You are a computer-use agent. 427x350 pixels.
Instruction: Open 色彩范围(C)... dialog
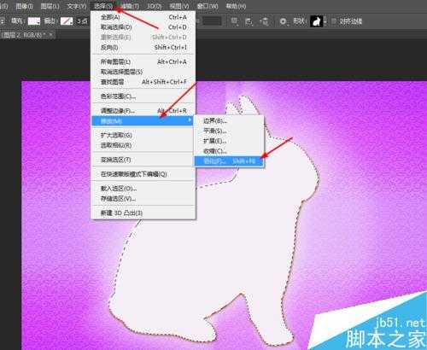click(143, 96)
